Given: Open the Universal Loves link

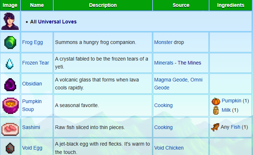Looking at the screenshot, I should pyautogui.click(x=58, y=22).
